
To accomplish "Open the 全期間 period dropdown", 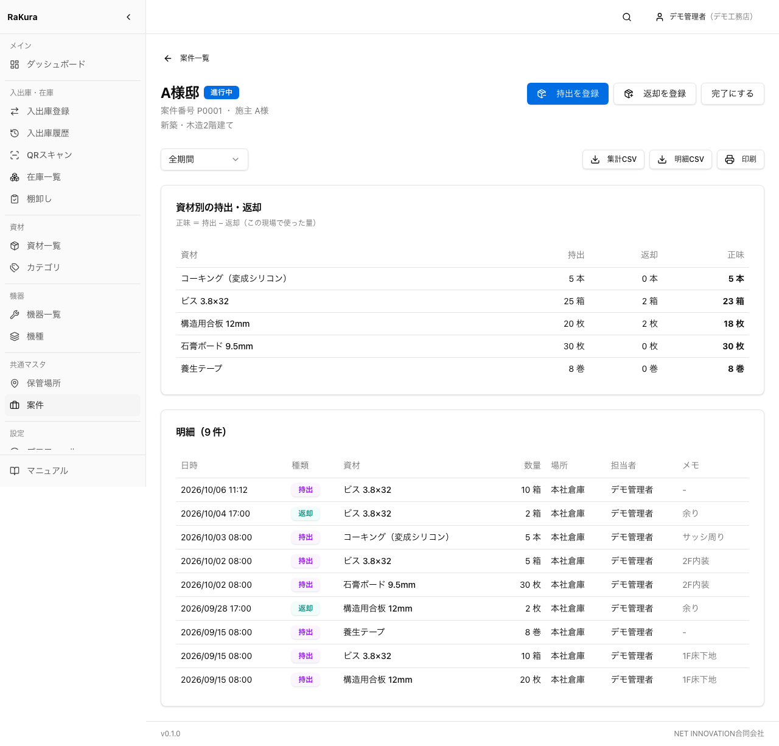I will coord(204,159).
